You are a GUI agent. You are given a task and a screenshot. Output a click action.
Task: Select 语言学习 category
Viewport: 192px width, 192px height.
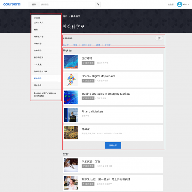(x=38, y=85)
